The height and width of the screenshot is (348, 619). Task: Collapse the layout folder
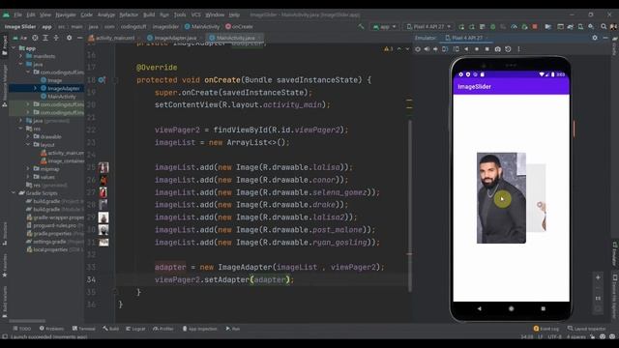pyautogui.click(x=28, y=144)
